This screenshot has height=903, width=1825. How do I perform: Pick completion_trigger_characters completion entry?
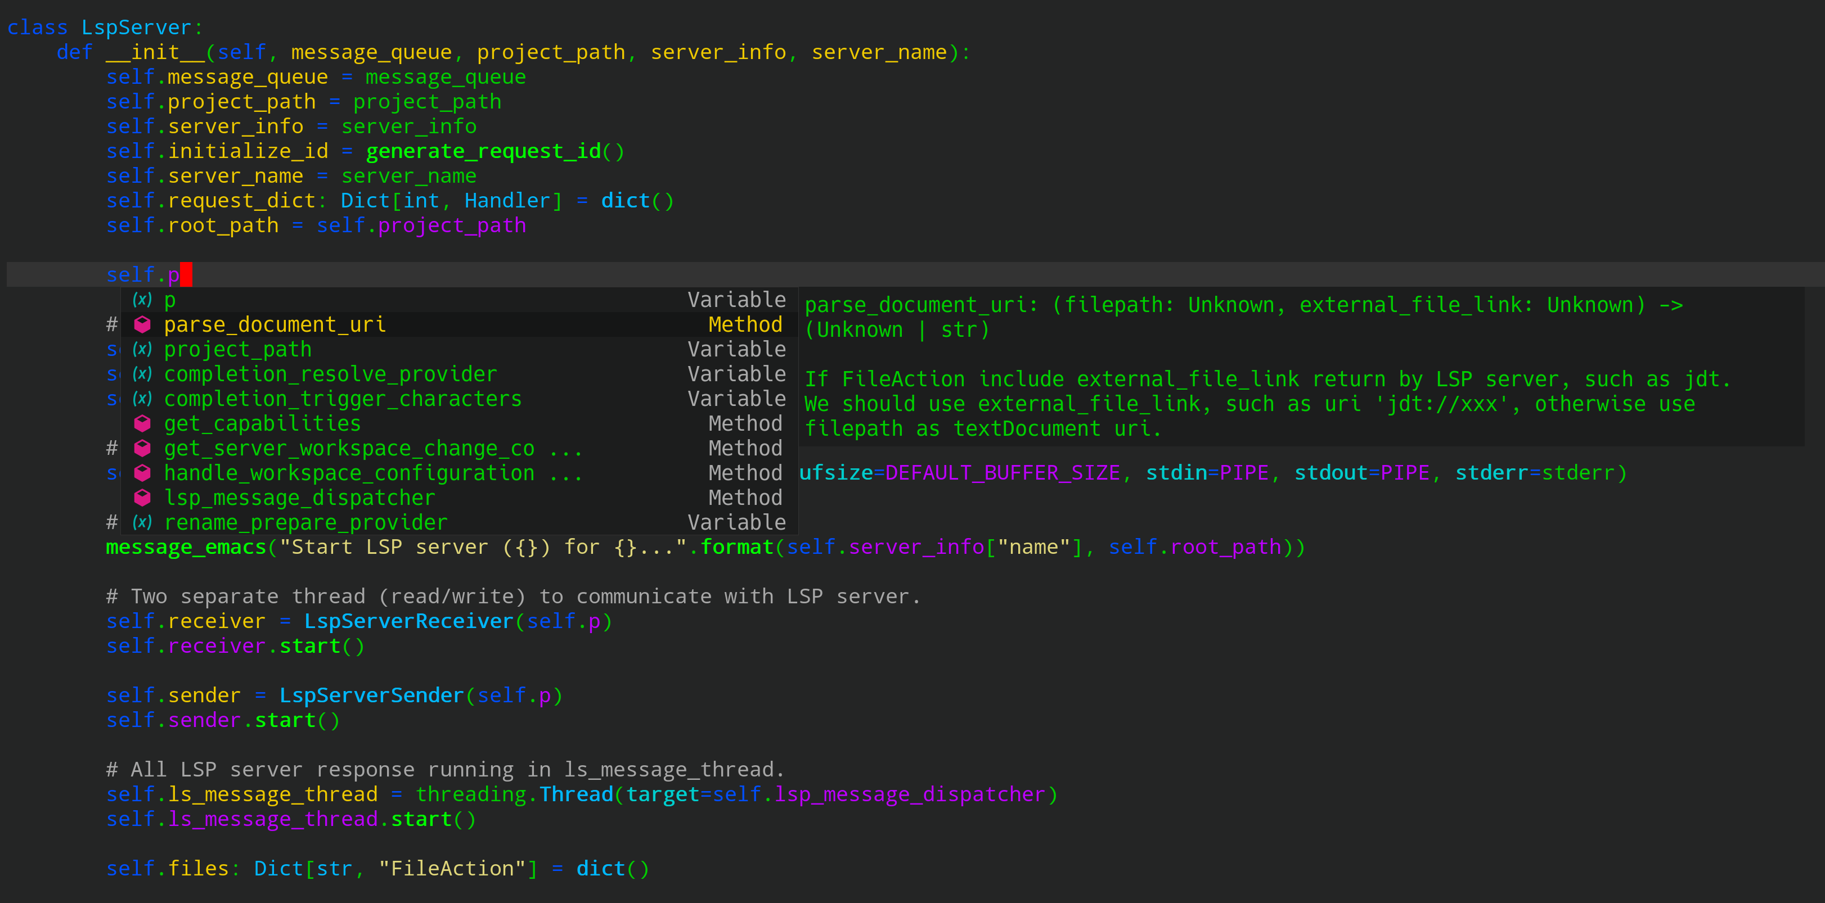342,399
